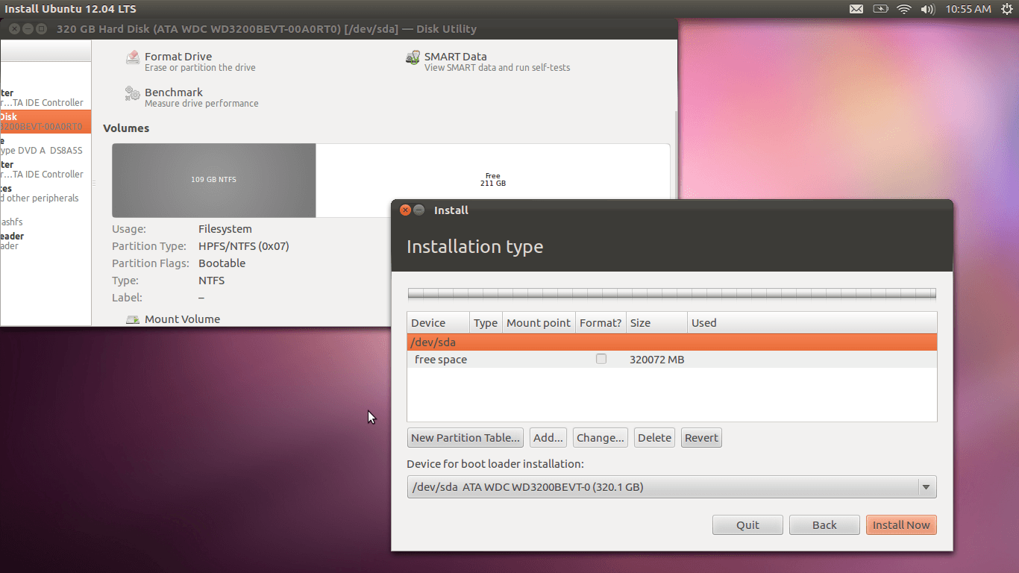Screen dimensions: 1019x573
Task: Select the /dev/sda row in the partition table
Action: [x=671, y=342]
